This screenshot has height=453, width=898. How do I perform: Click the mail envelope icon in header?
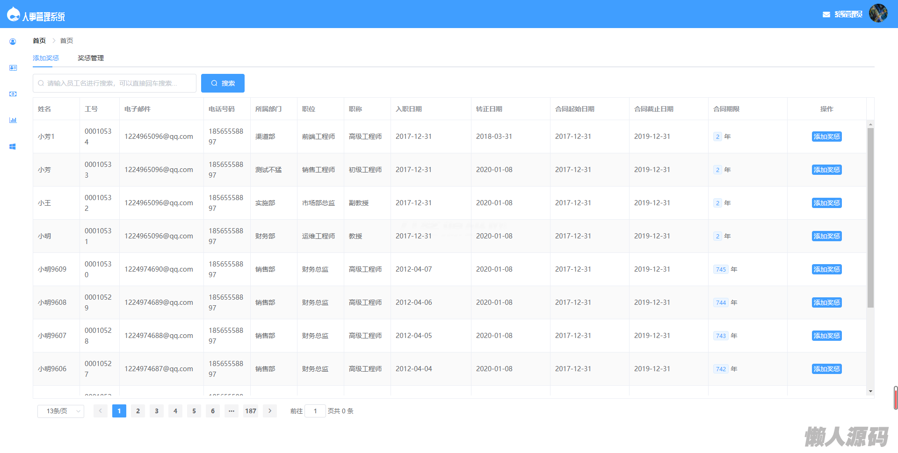click(x=826, y=14)
